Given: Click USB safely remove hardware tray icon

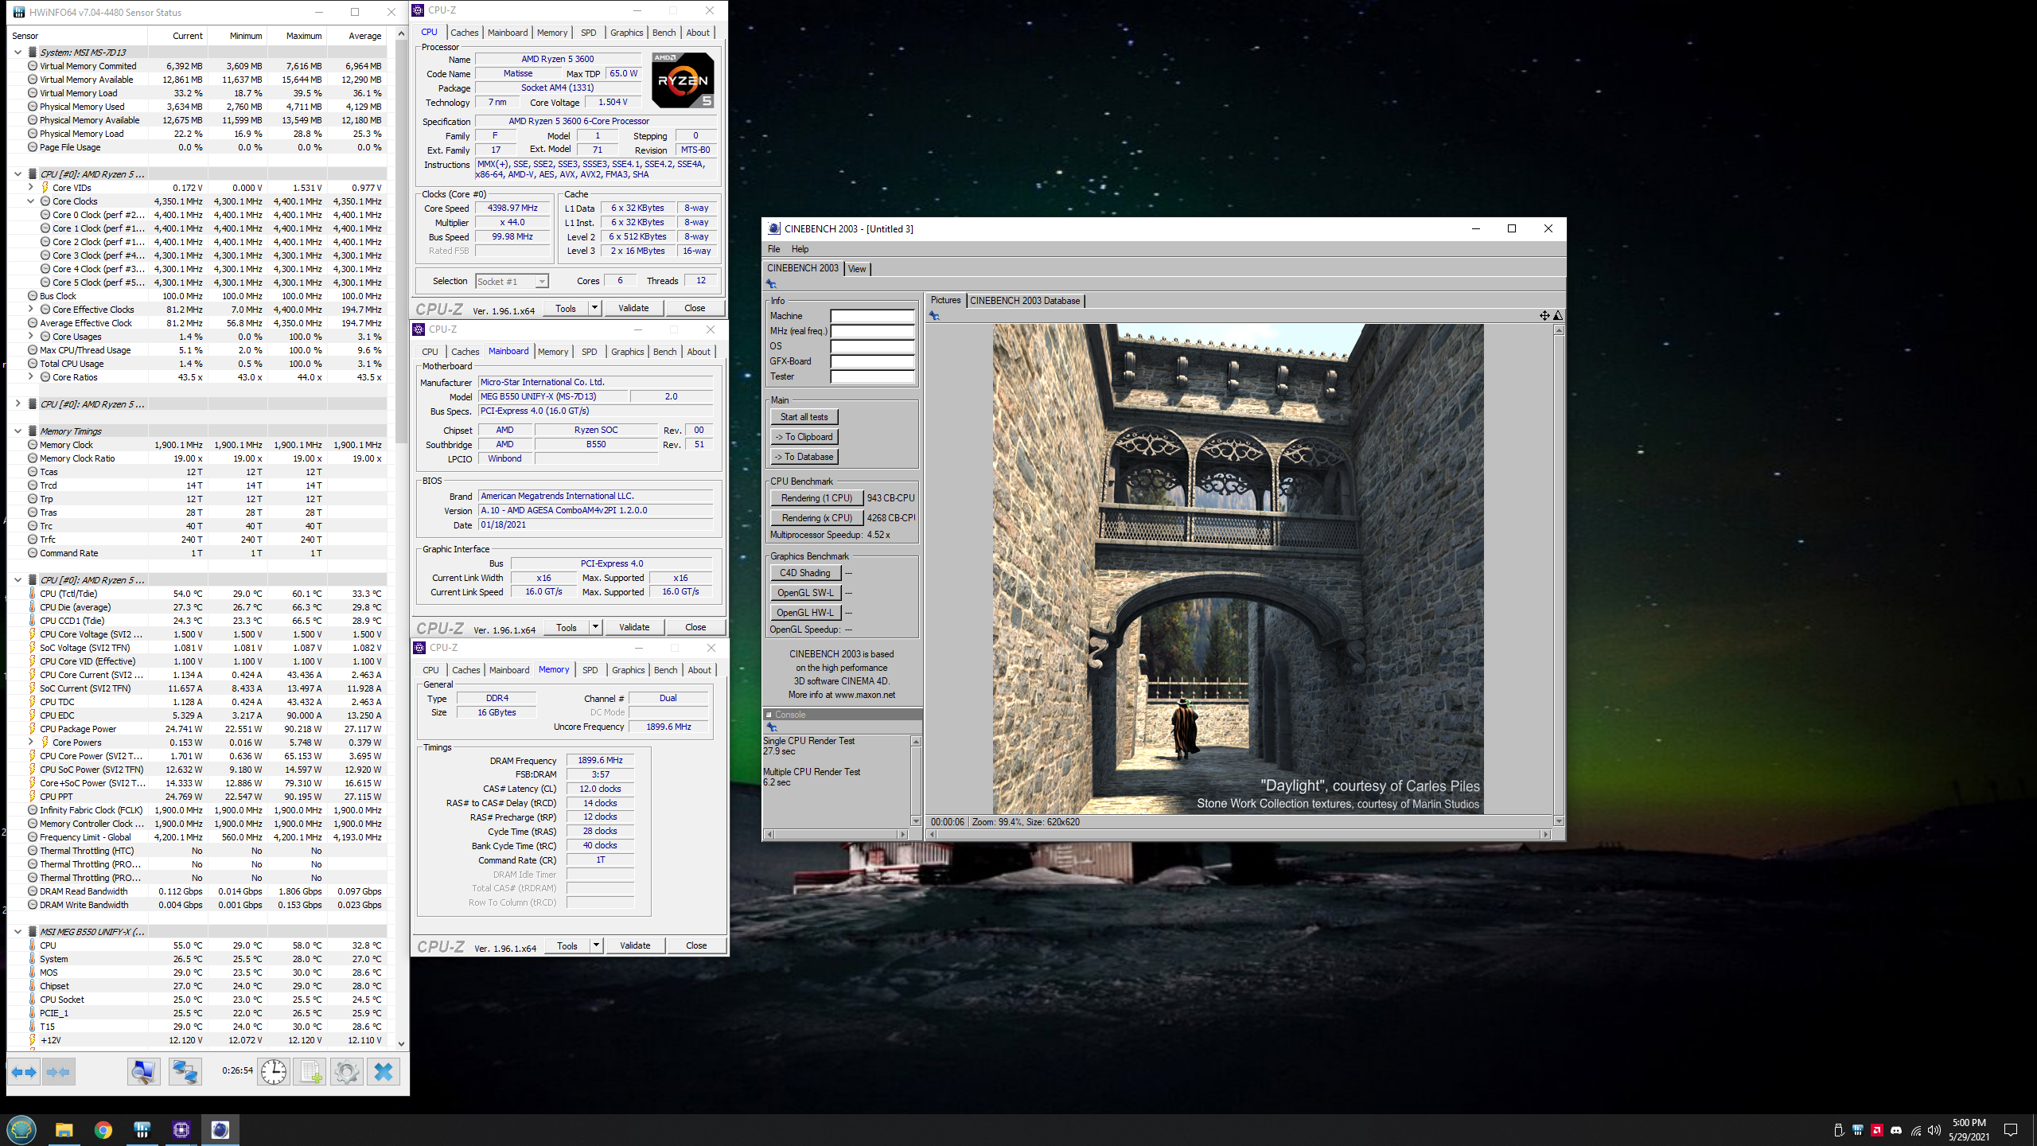Looking at the screenshot, I should (1839, 1130).
